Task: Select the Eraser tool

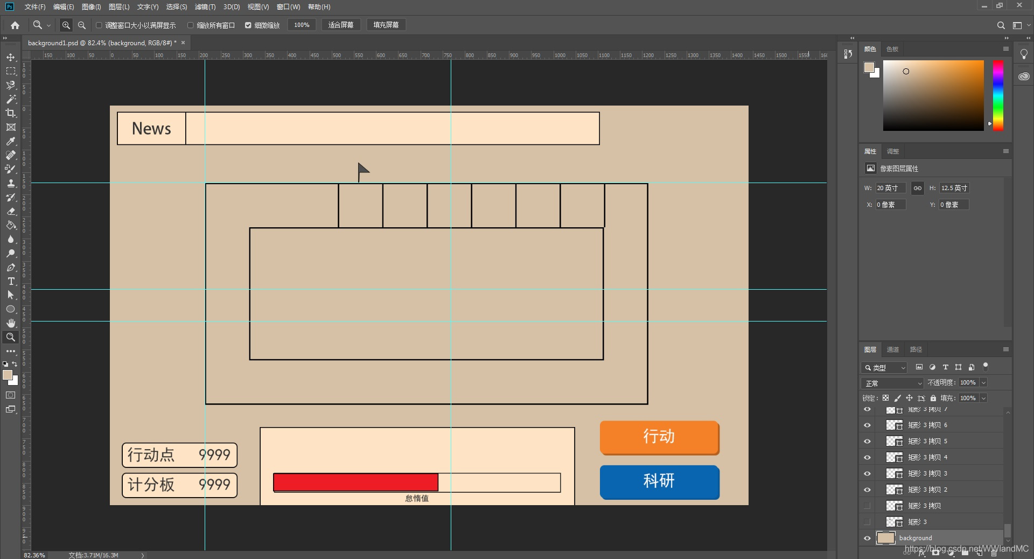Action: pos(11,211)
